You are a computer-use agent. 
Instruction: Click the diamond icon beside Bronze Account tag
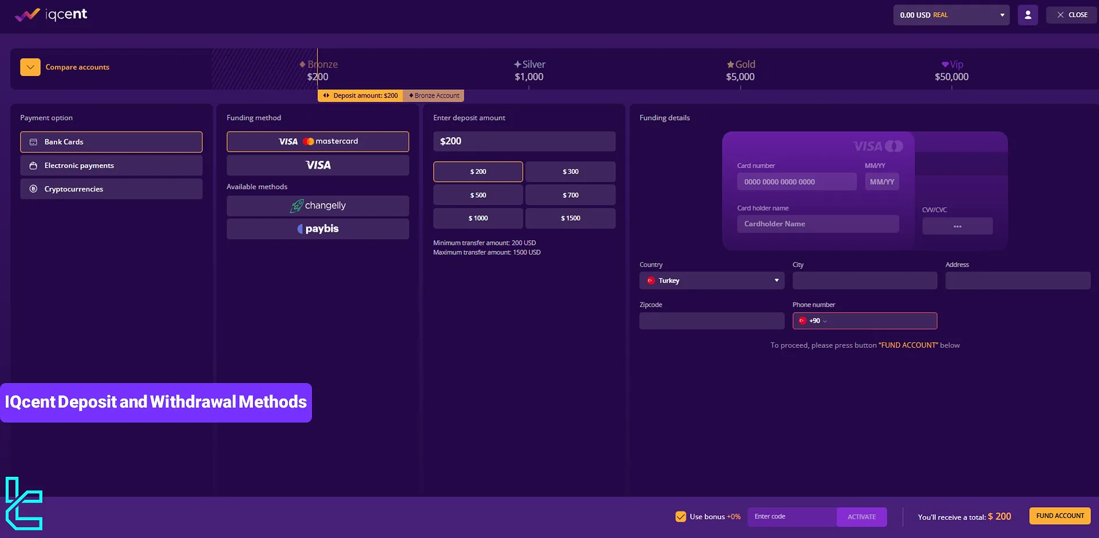[411, 95]
